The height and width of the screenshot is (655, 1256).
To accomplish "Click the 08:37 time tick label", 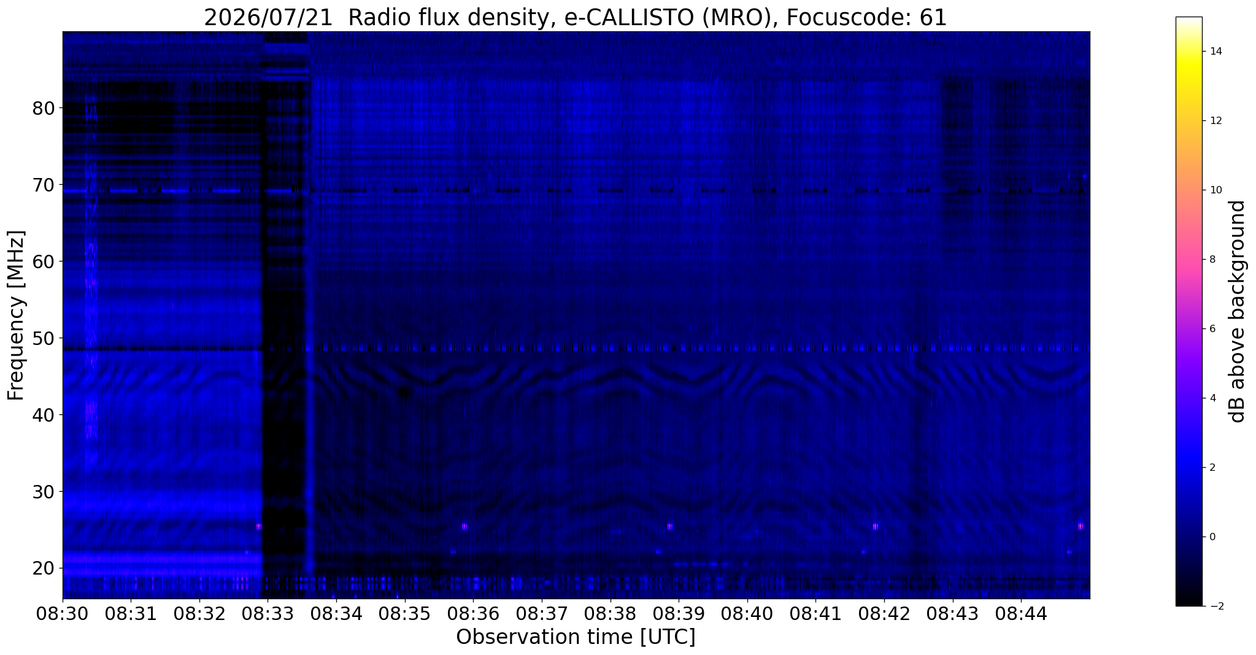I will pos(542,613).
